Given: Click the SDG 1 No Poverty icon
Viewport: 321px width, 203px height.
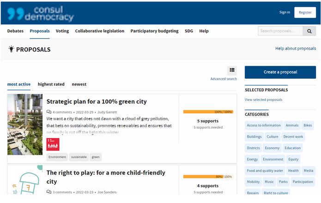Looking at the screenshot, I should [53, 144].
